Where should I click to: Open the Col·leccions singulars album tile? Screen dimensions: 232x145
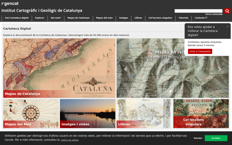click(201, 113)
